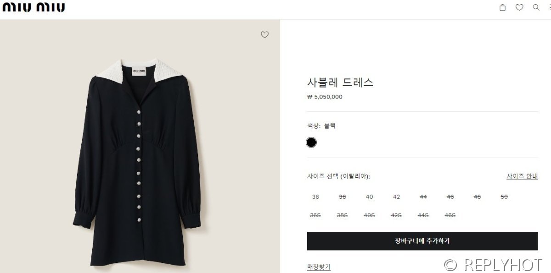Open the hamburger menu icon
This screenshot has height=273, width=551.
tap(549, 7)
